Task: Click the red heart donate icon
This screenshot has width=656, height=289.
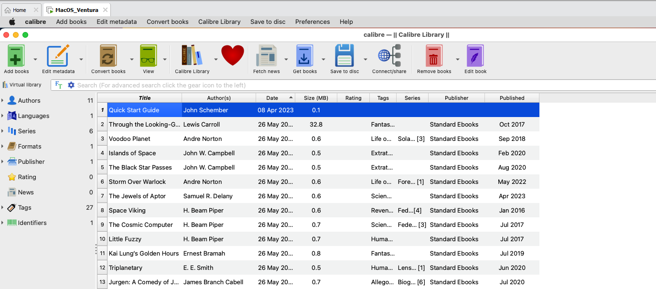Action: pyautogui.click(x=233, y=56)
